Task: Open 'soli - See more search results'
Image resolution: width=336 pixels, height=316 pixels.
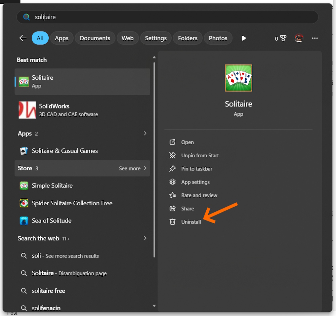Action: click(82, 256)
